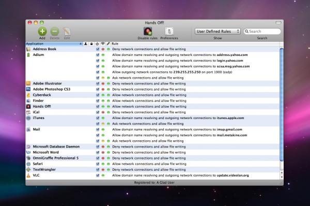This screenshot has width=310, height=206.
Task: Click into the Search field
Action: pos(262,31)
